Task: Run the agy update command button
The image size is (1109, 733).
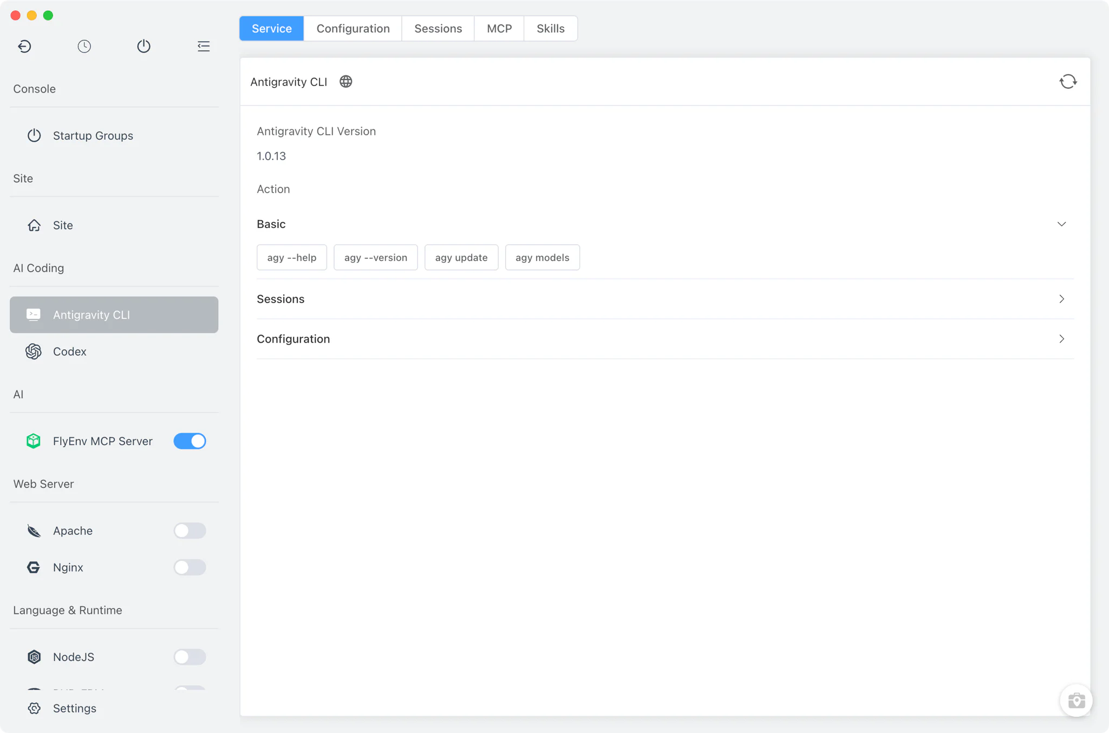Action: [461, 257]
